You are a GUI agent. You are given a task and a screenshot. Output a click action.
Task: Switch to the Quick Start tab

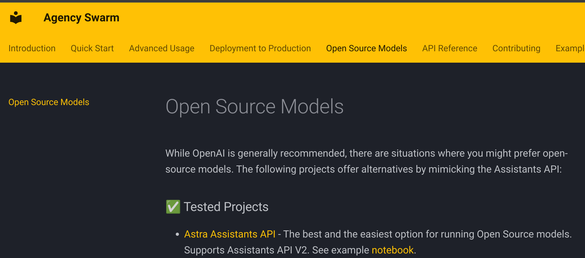tap(92, 48)
